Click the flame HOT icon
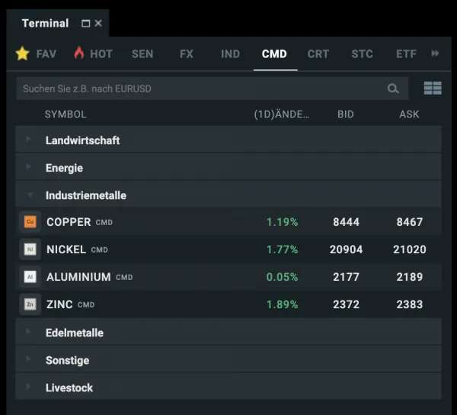 (x=79, y=53)
